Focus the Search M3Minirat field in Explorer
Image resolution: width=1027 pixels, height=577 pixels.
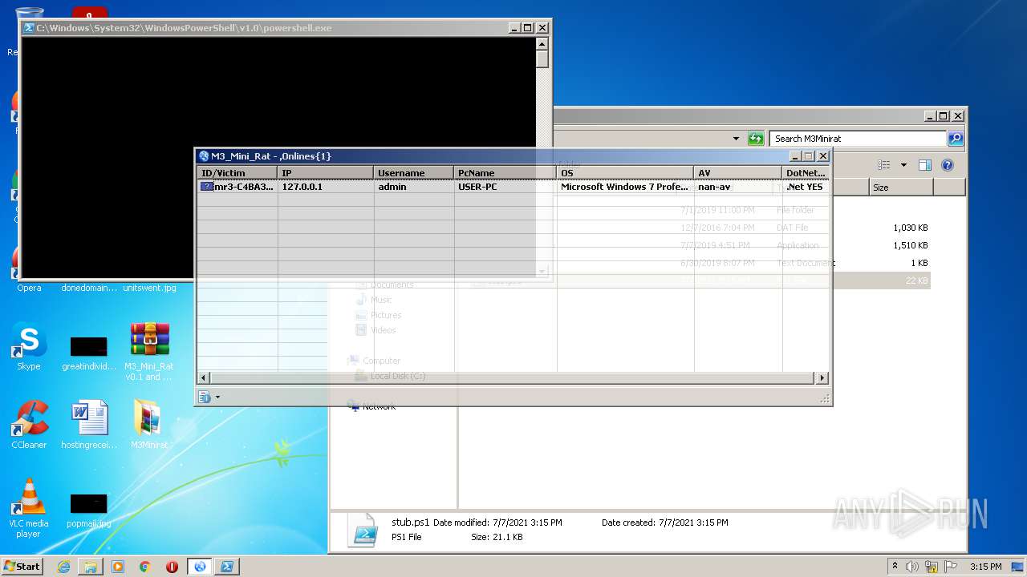(857, 139)
